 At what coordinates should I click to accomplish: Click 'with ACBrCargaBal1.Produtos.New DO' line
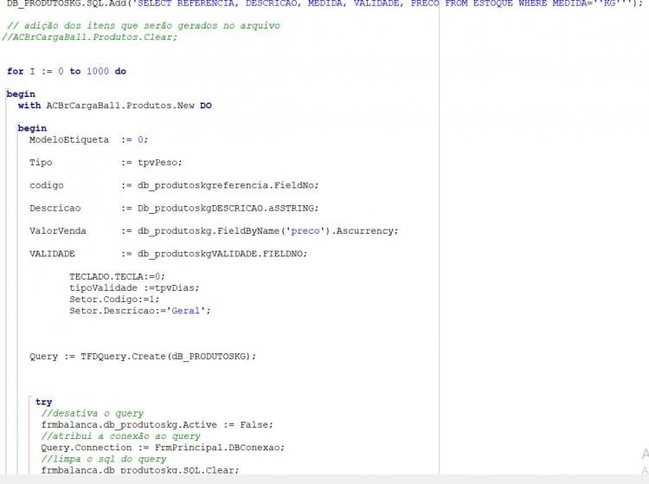click(114, 106)
